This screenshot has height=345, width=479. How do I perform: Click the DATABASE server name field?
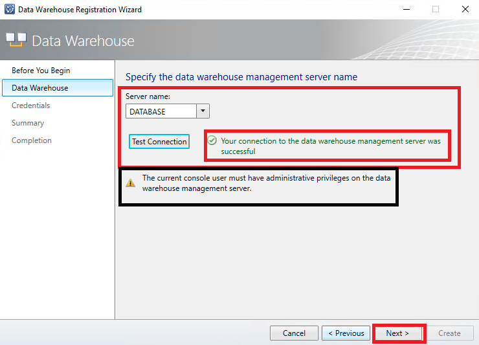coord(161,111)
